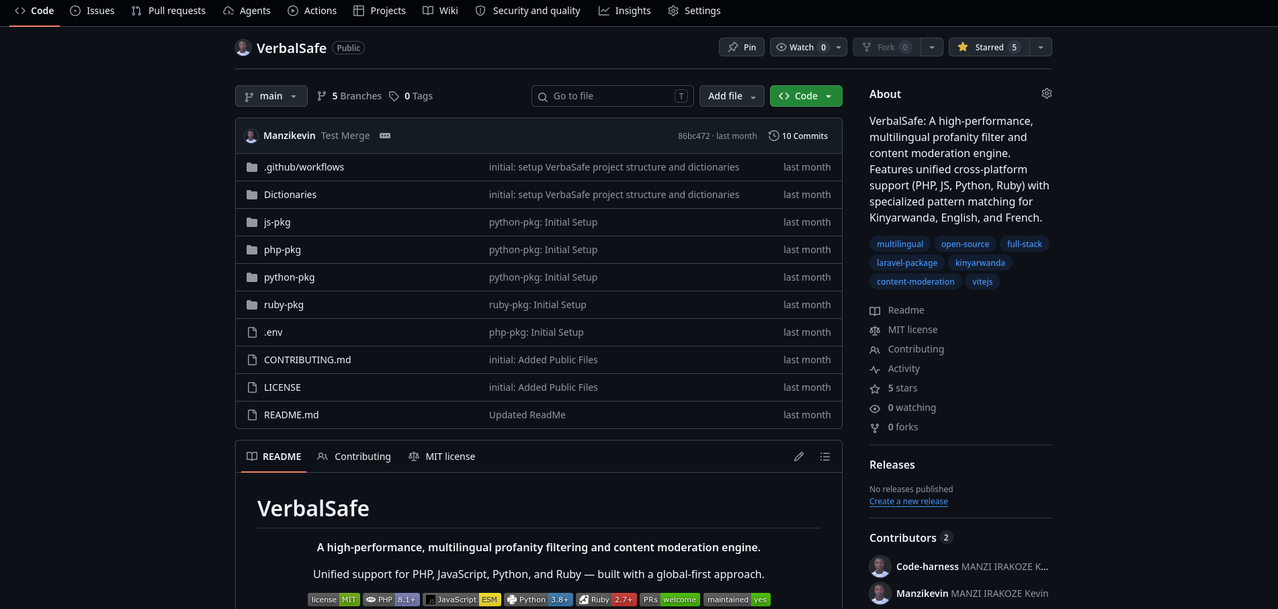Viewport: 1278px width, 609px height.
Task: View the 0 forks link
Action: [894, 427]
